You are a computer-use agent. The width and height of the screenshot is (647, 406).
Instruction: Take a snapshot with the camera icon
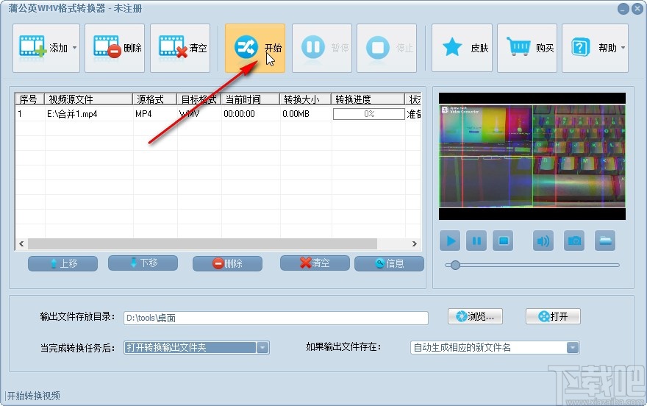pos(574,241)
